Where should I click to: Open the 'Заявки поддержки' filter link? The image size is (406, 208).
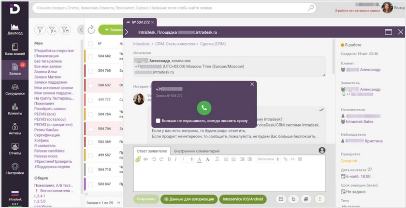51,82
